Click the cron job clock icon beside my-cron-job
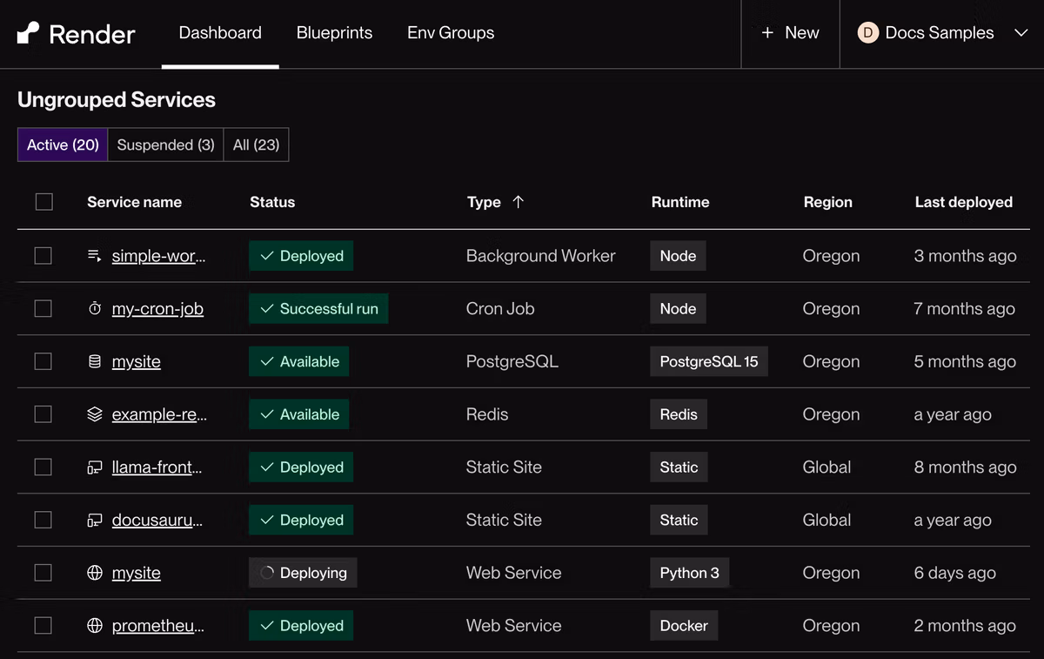 pyautogui.click(x=95, y=309)
